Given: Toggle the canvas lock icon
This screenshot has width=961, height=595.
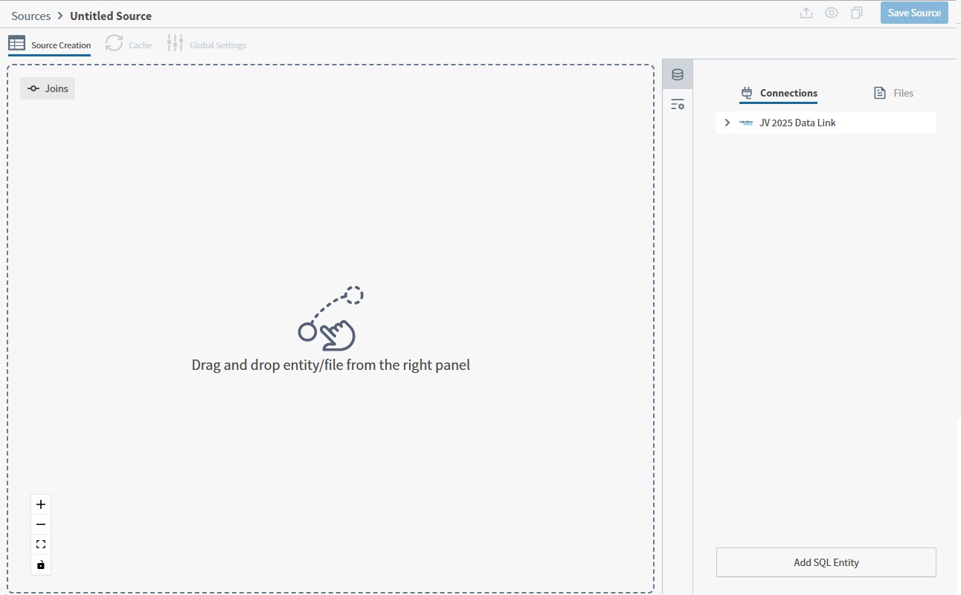Looking at the screenshot, I should pyautogui.click(x=41, y=565).
